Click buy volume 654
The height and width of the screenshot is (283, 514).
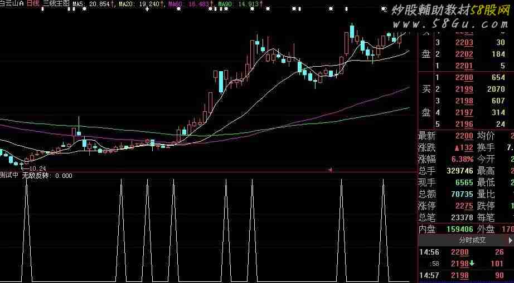coord(498,77)
